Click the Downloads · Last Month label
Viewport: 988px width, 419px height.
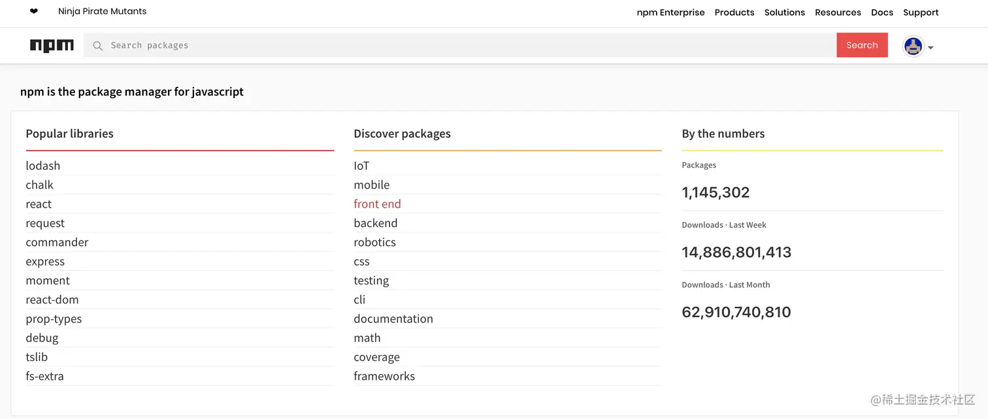tap(725, 285)
